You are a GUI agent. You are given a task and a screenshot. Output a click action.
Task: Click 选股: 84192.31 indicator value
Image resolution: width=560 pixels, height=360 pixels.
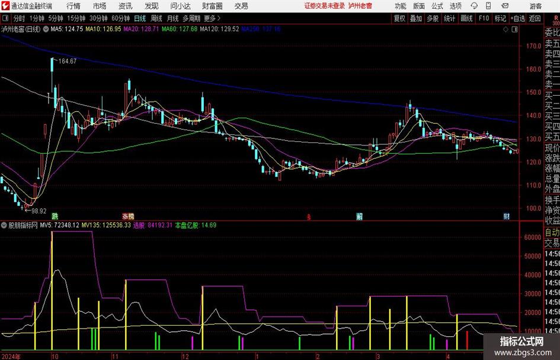pos(153,225)
